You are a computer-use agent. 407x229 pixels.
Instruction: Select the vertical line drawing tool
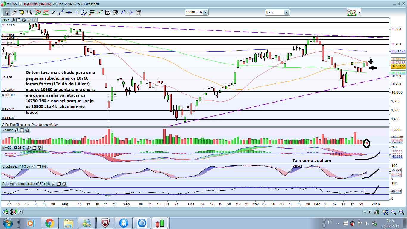click(77, 12)
